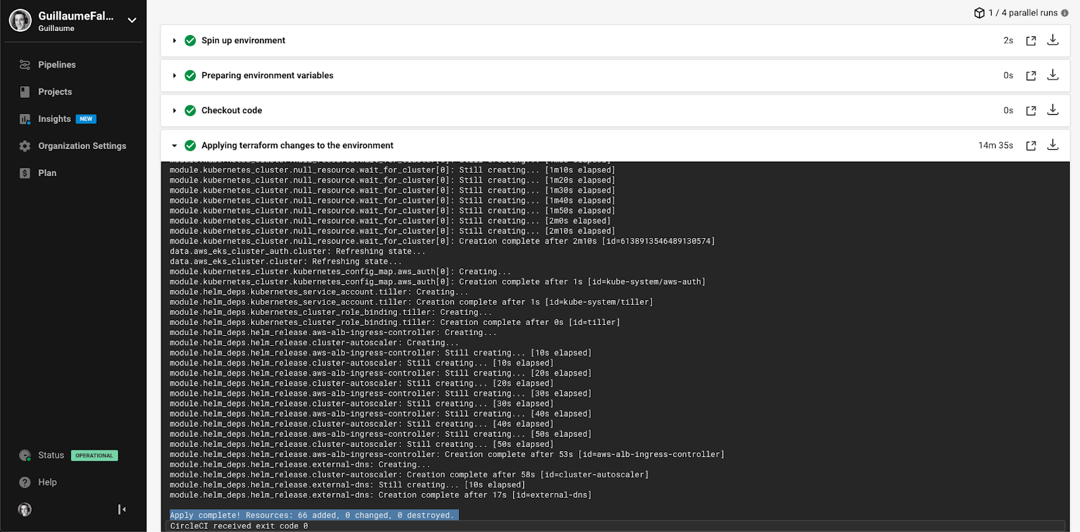Expand the Preparing environment variables step
1080x532 pixels.
[174, 76]
